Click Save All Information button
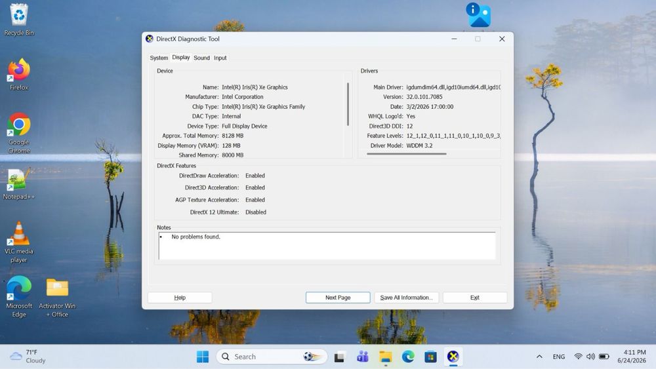 (x=406, y=298)
